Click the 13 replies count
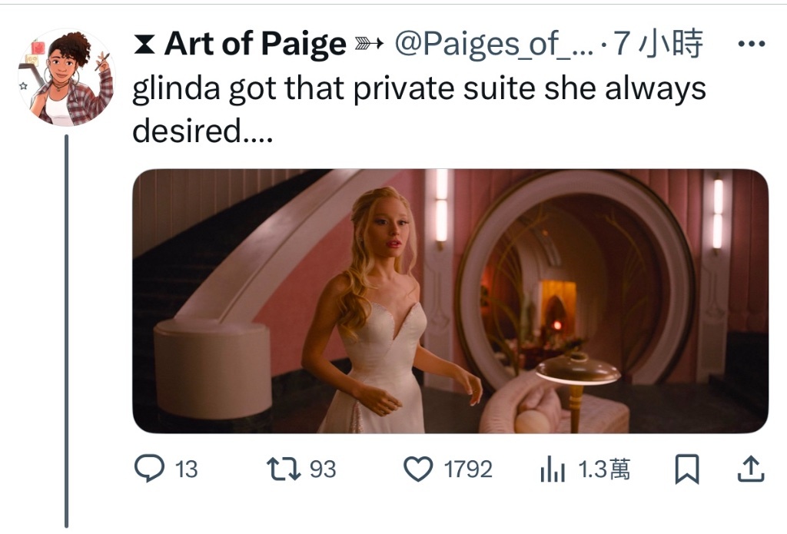Image resolution: width=787 pixels, height=534 pixels. [186, 469]
